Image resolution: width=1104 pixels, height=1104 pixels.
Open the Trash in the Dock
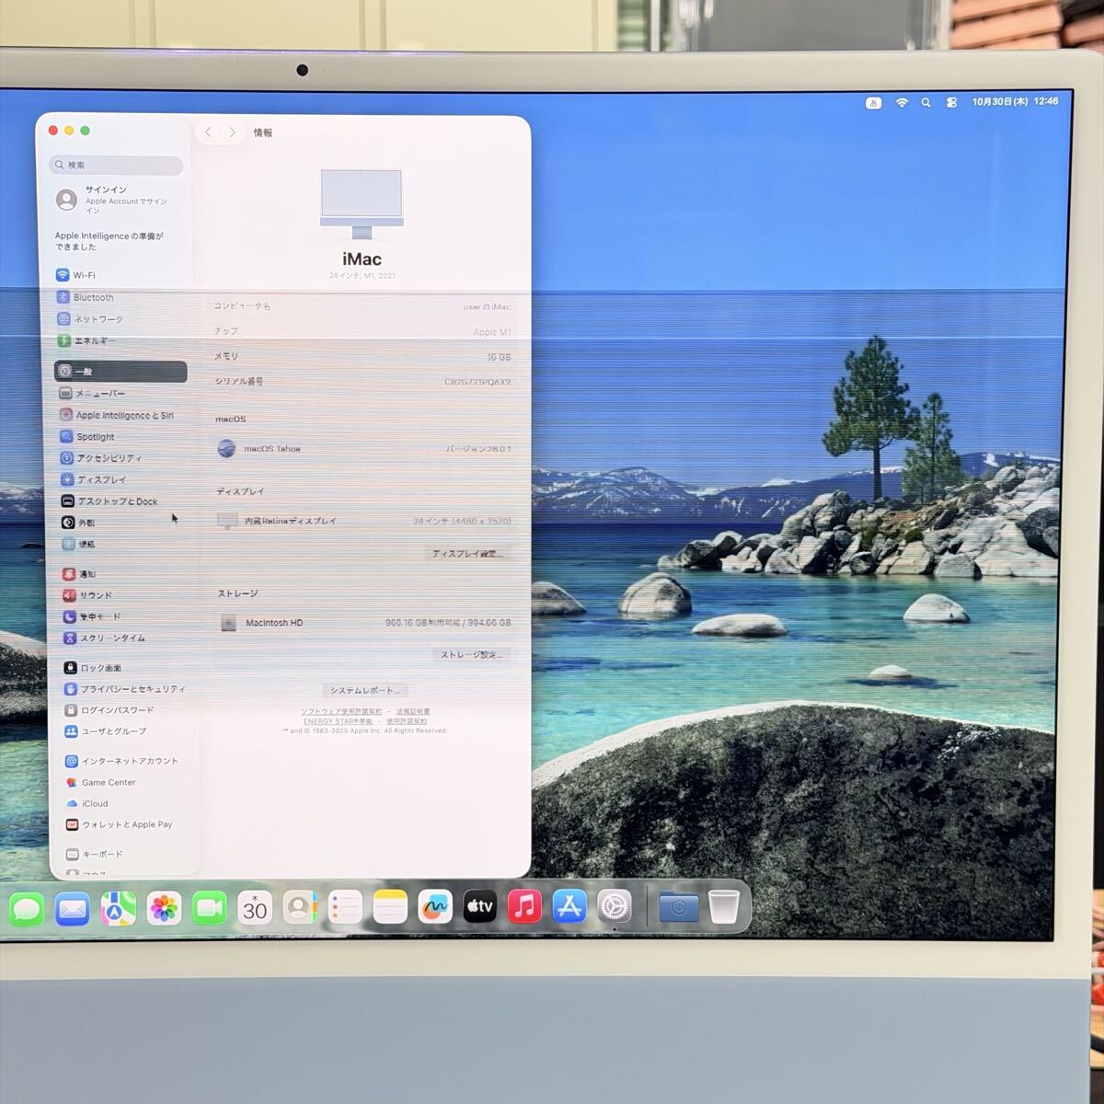[724, 907]
